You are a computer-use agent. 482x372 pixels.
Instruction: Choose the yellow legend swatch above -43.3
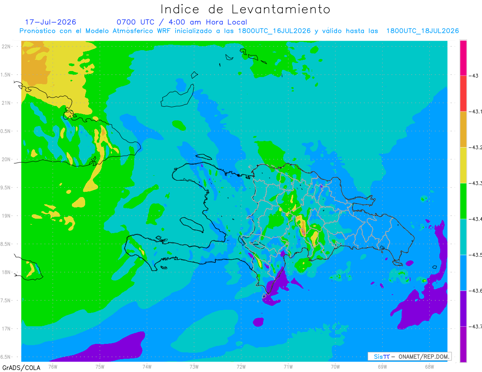pos(463,165)
